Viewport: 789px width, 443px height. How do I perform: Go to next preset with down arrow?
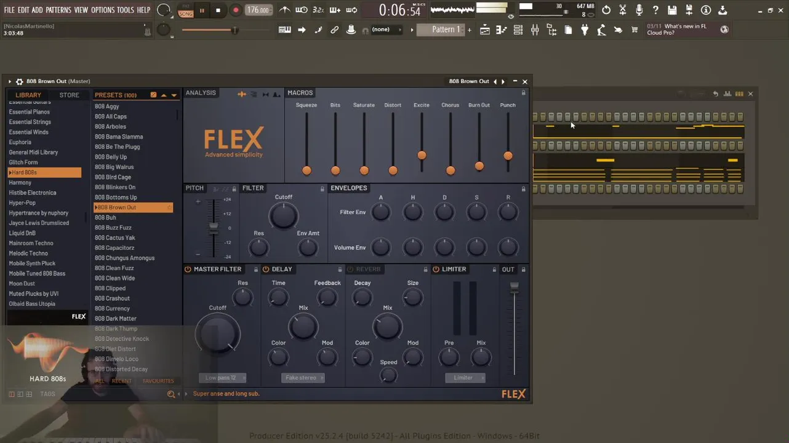[x=174, y=95]
